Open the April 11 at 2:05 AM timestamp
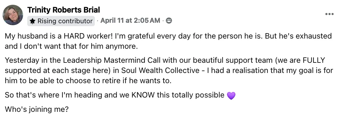 tap(130, 21)
